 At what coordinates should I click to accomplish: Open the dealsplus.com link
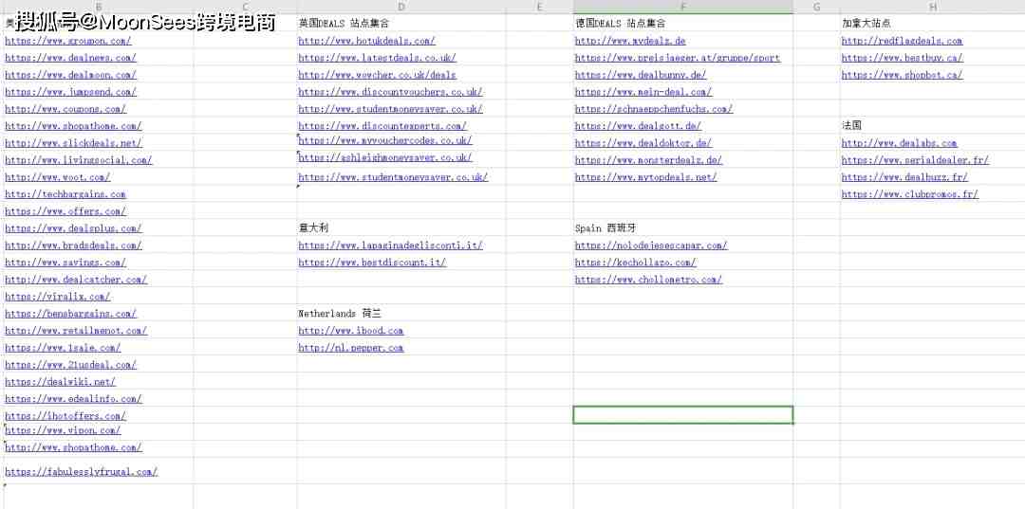(x=73, y=228)
